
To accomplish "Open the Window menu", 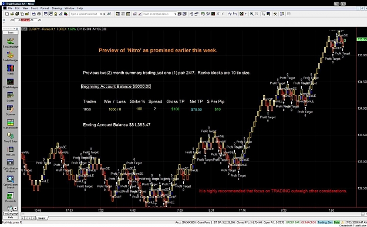I will [69, 8].
